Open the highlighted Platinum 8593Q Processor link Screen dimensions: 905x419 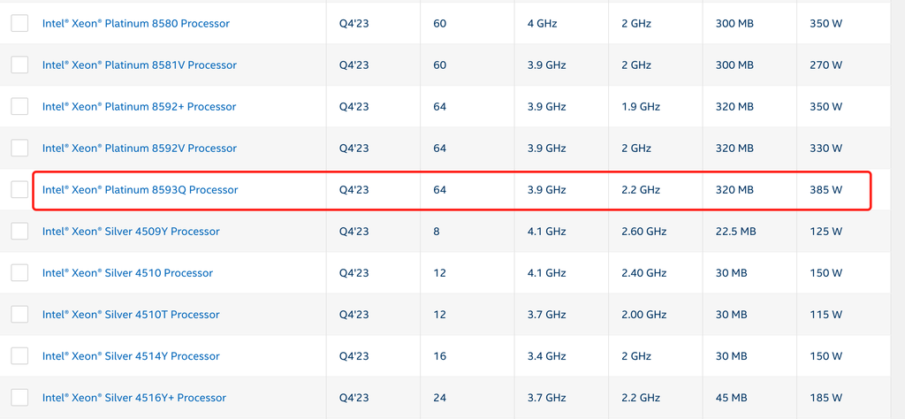(140, 190)
